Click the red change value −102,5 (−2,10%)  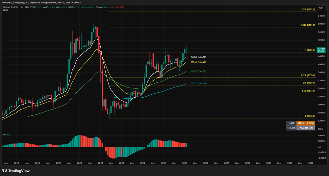point(117,7)
